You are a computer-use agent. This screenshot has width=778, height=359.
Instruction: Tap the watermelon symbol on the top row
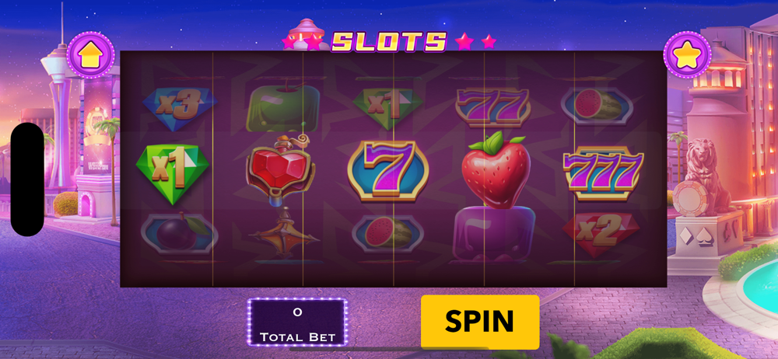pyautogui.click(x=597, y=105)
